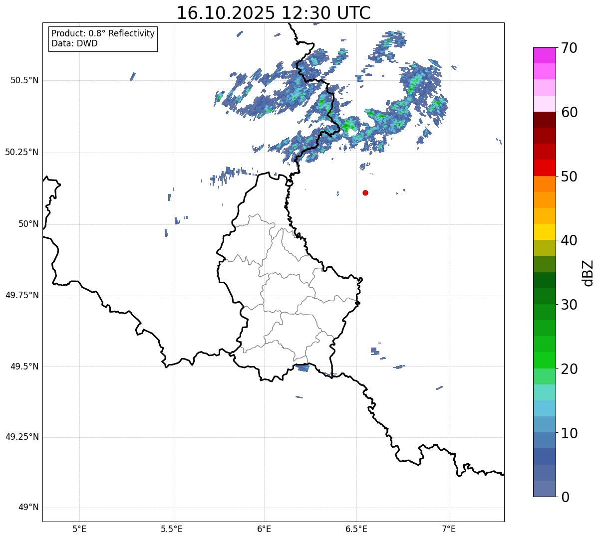
Task: Click the 49.25°N latitude label
Action: pyautogui.click(x=21, y=437)
